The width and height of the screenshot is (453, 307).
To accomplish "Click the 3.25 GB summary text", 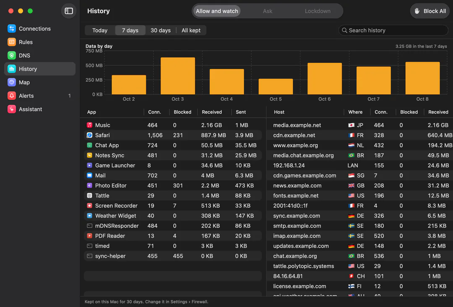I will point(421,46).
